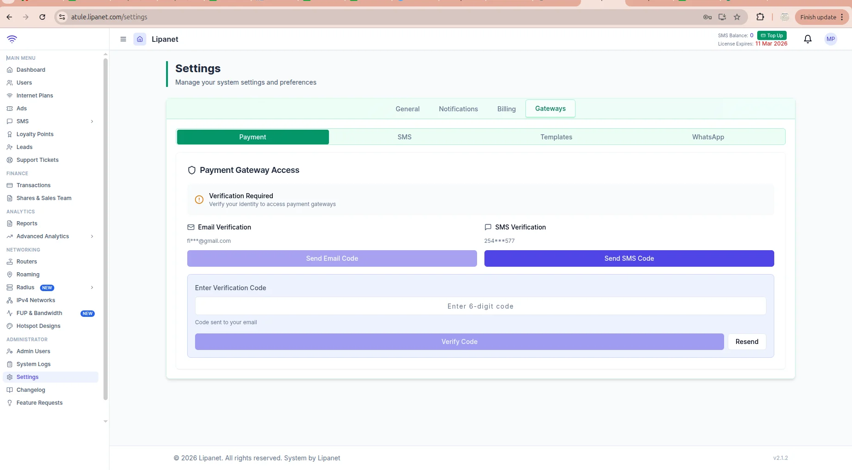Open browser extensions puzzle icon
852x470 pixels.
(x=760, y=17)
